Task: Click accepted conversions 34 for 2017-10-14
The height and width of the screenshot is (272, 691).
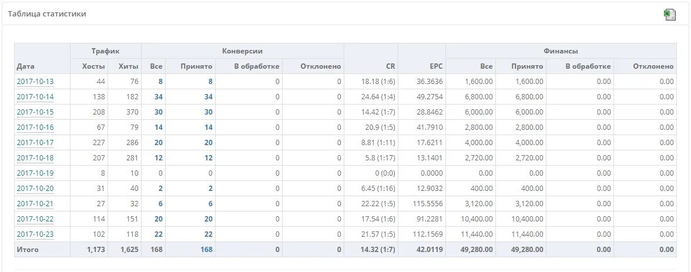Action: (208, 97)
